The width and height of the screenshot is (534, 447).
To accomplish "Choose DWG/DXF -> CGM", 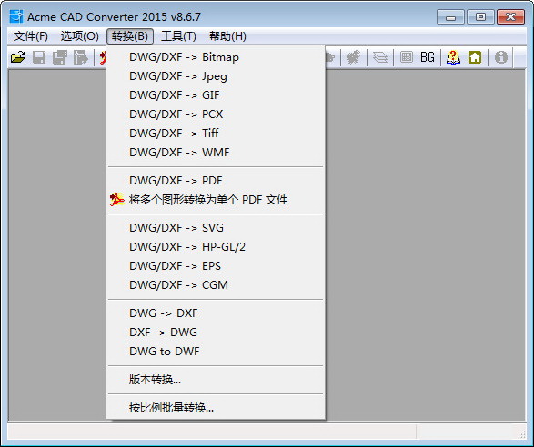I will (x=216, y=285).
